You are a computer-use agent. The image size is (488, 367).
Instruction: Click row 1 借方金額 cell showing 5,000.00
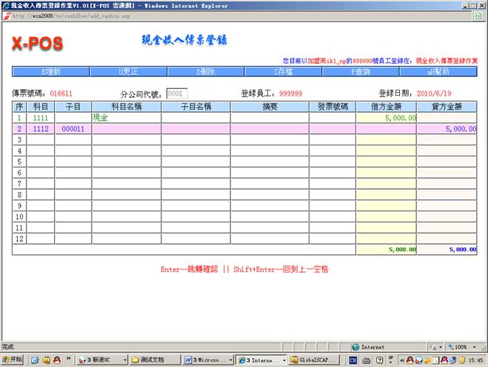386,118
